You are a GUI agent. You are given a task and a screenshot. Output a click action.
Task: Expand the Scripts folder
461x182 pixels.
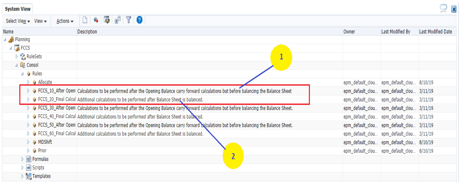pos(23,168)
